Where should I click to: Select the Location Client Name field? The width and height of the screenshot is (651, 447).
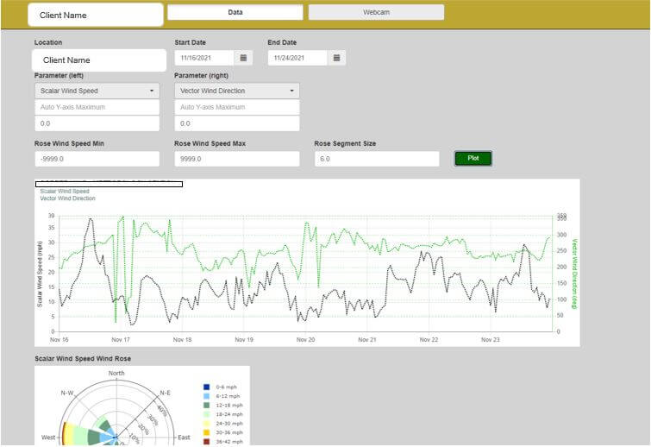coord(99,60)
